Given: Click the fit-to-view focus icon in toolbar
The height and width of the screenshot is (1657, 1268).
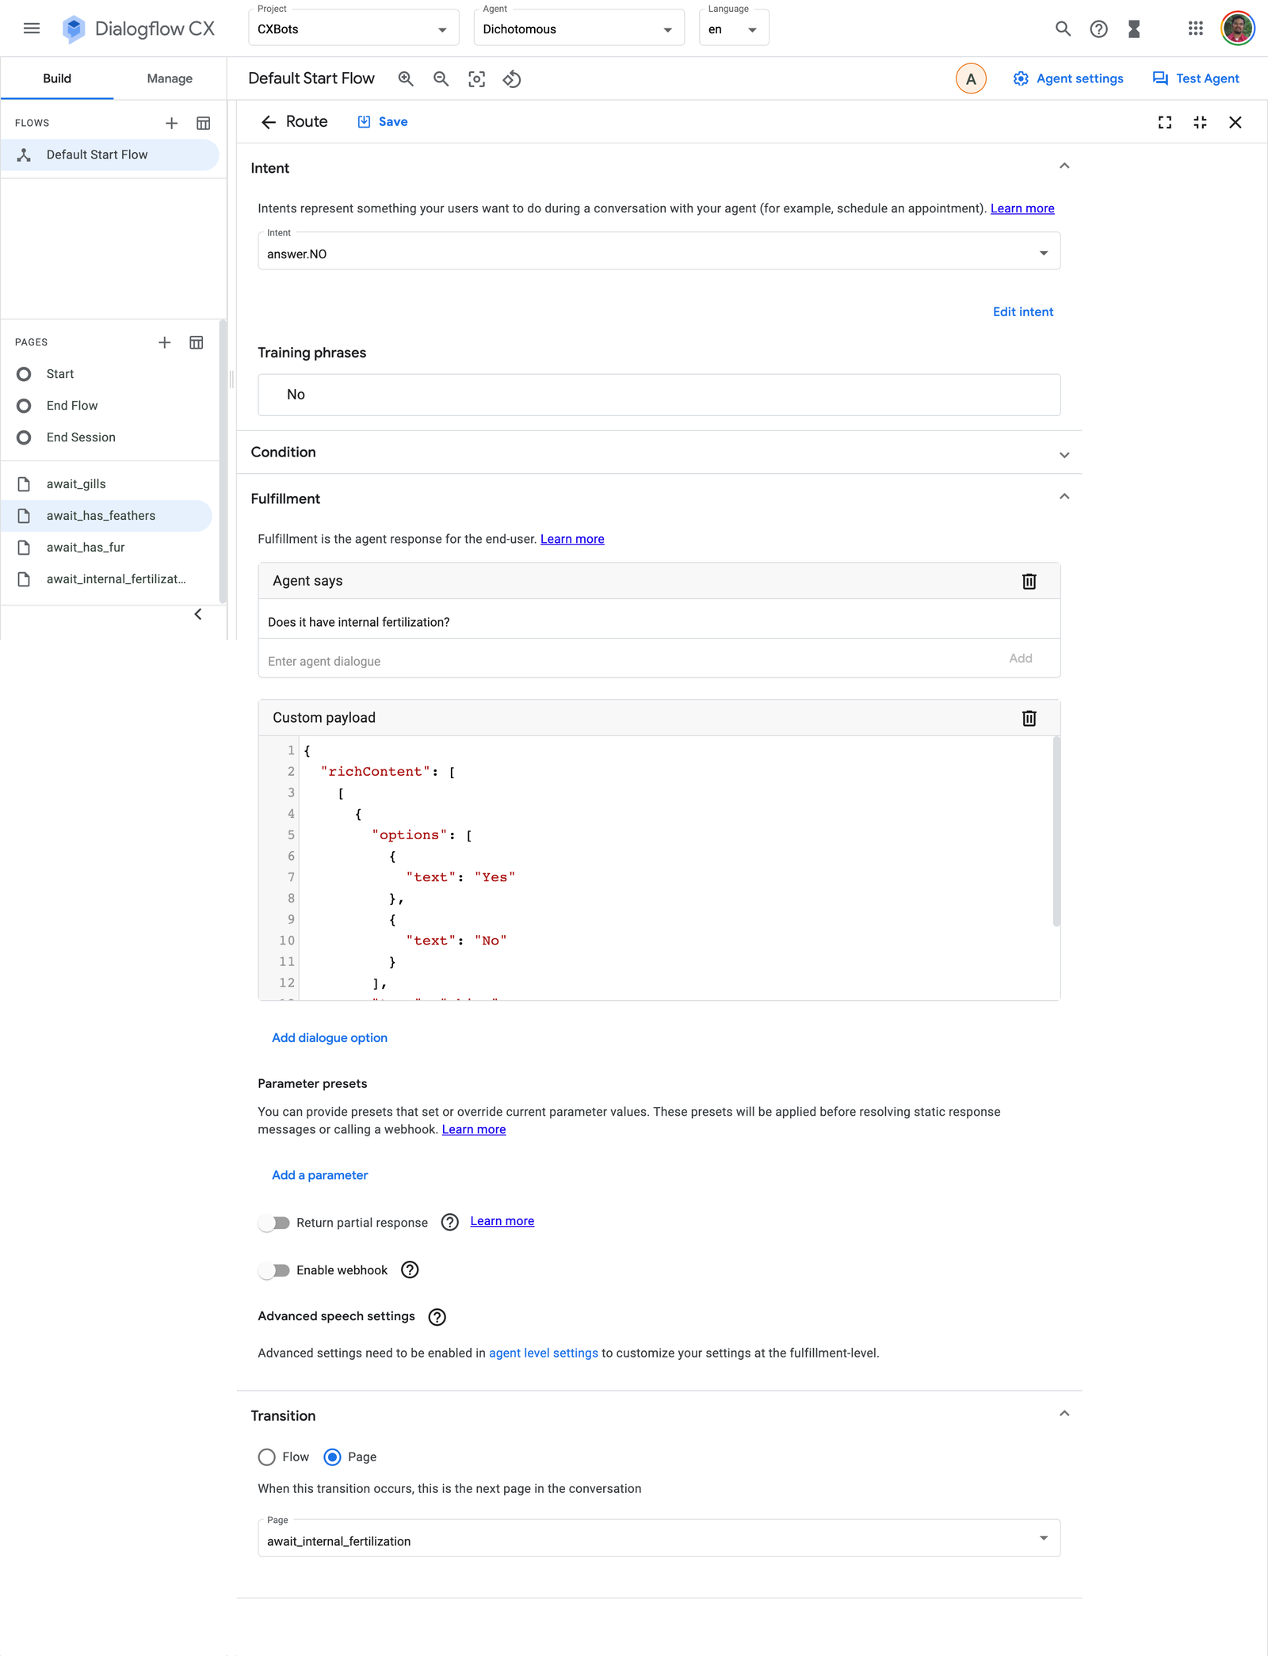Looking at the screenshot, I should coord(476,78).
